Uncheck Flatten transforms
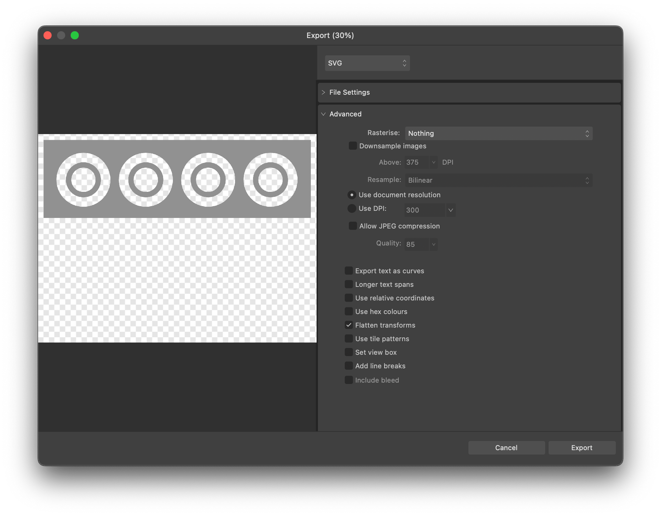661x516 pixels. pos(349,325)
